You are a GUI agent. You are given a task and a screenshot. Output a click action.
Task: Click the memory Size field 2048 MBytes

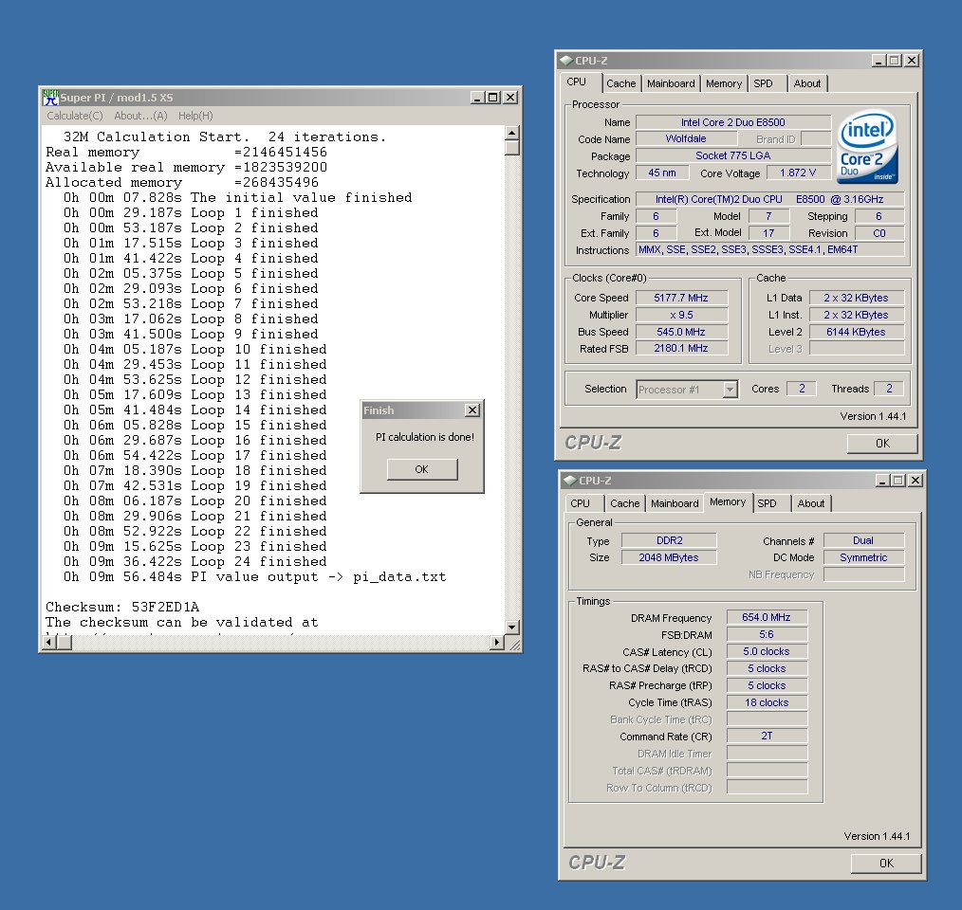click(669, 557)
